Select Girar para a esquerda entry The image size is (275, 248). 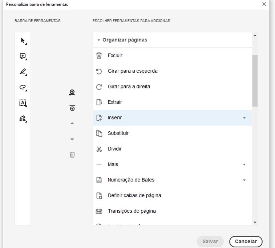[173, 71]
